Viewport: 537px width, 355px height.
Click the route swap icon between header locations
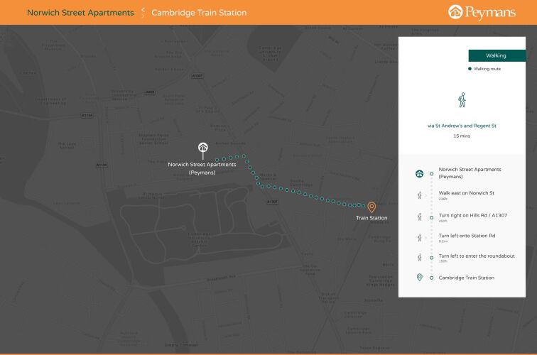click(143, 13)
